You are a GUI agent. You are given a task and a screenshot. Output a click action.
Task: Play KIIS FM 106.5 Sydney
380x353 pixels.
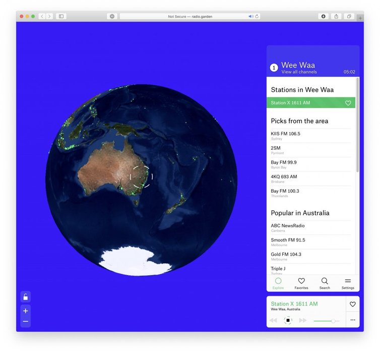[x=311, y=136]
